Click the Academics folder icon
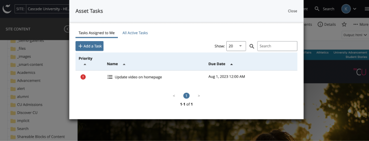 [13, 73]
